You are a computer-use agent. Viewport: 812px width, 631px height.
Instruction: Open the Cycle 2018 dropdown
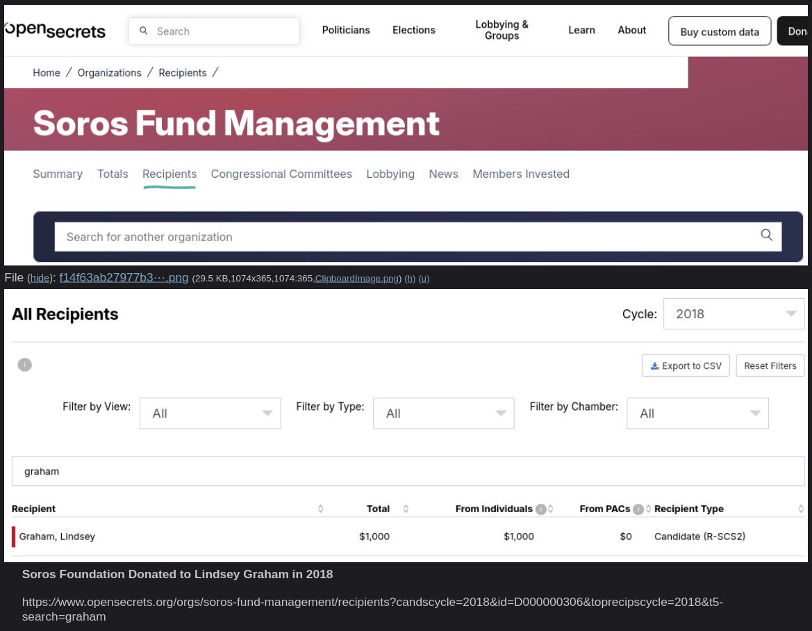(x=734, y=314)
